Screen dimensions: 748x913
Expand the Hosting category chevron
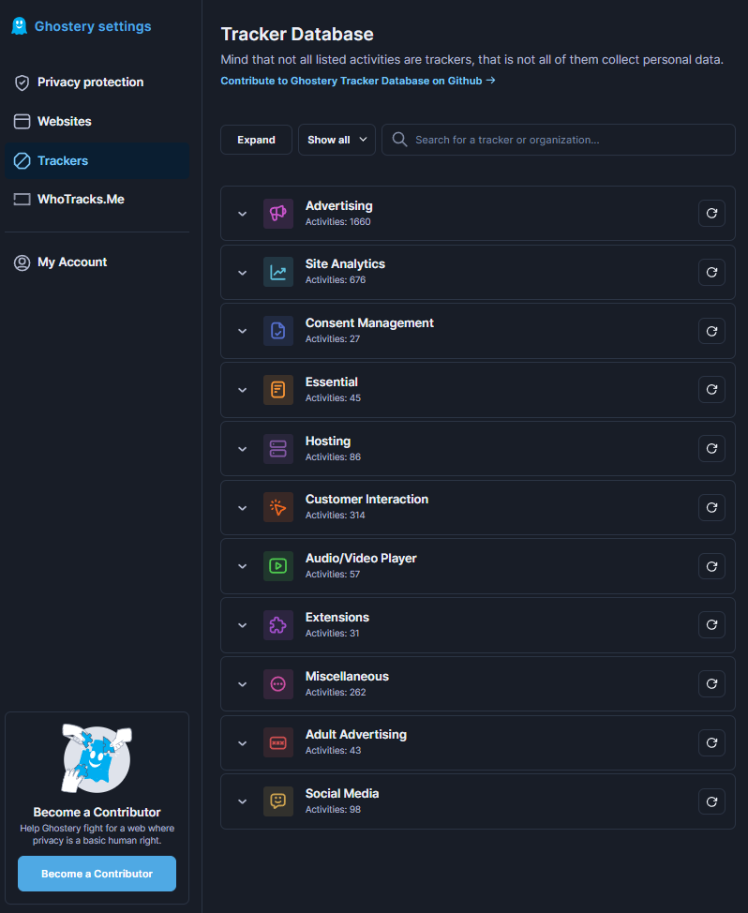pos(242,449)
